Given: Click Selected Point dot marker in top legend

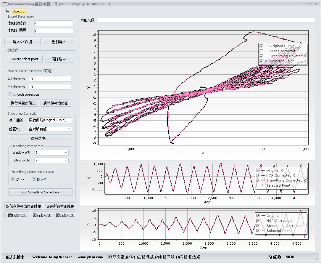Looking at the screenshot, I should tap(266, 61).
